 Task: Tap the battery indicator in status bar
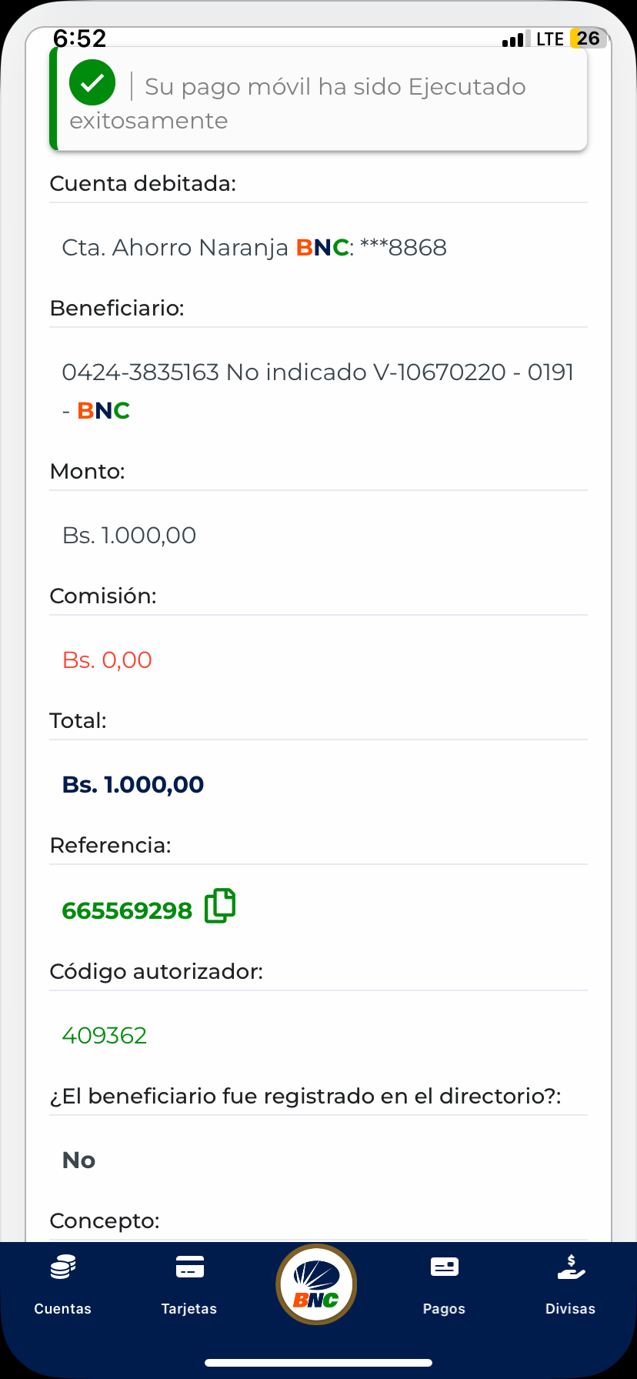(x=589, y=38)
